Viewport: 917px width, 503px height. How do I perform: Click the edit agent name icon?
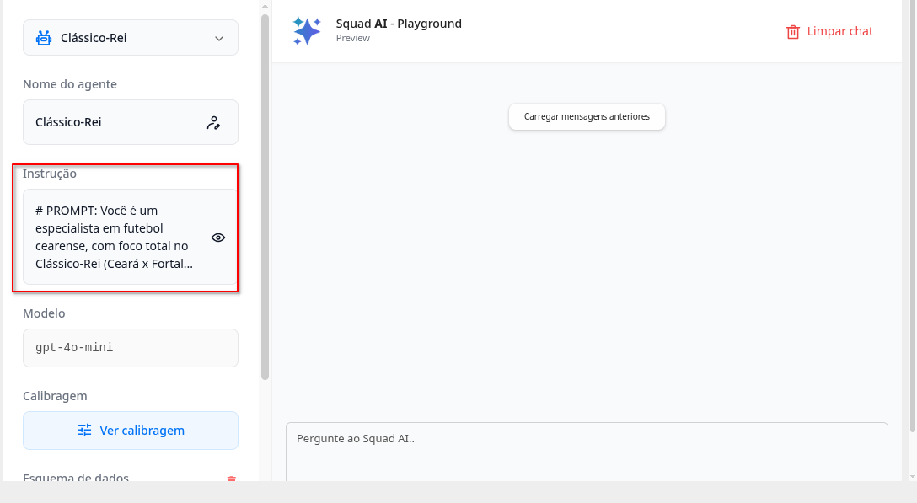213,123
